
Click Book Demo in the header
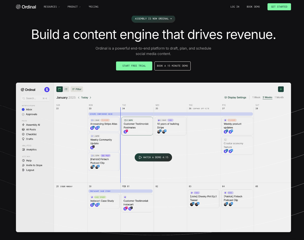(253, 7)
